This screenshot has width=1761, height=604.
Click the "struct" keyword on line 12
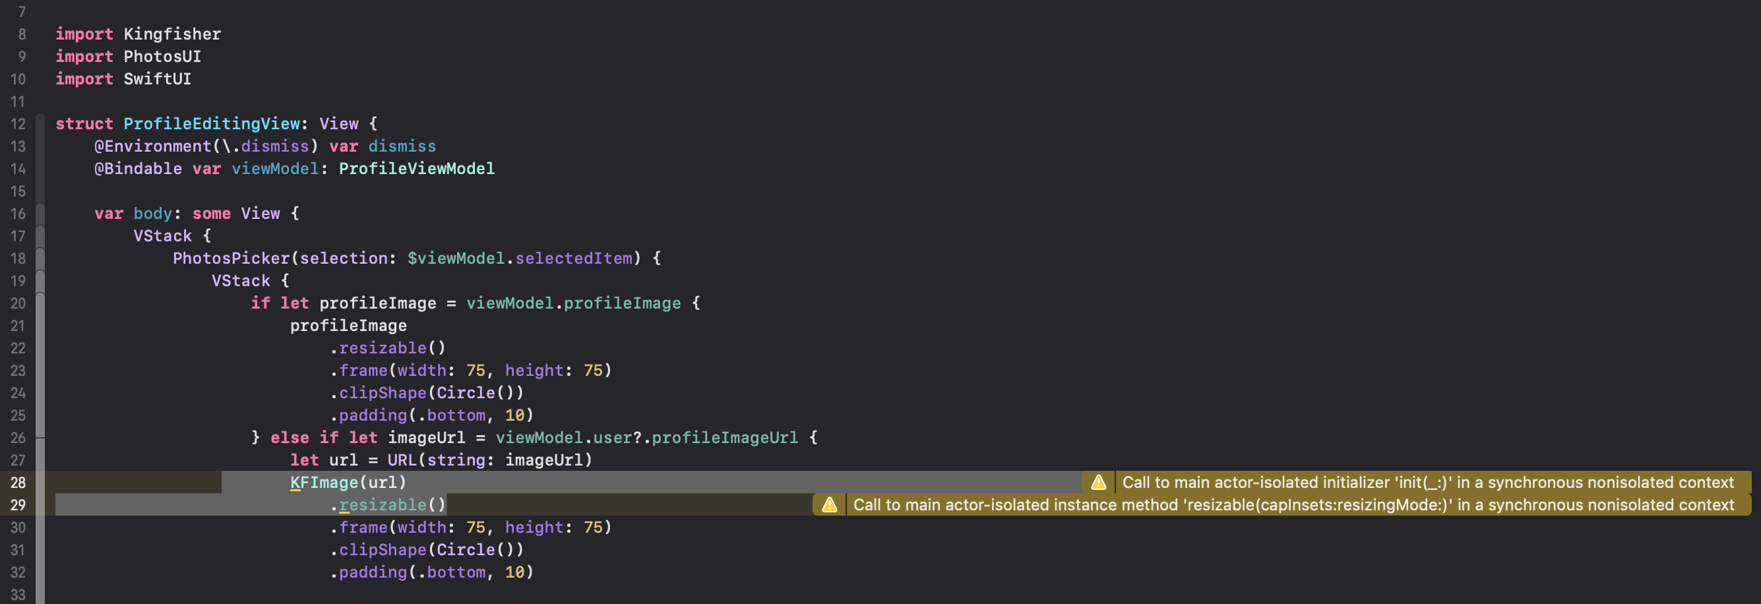84,124
